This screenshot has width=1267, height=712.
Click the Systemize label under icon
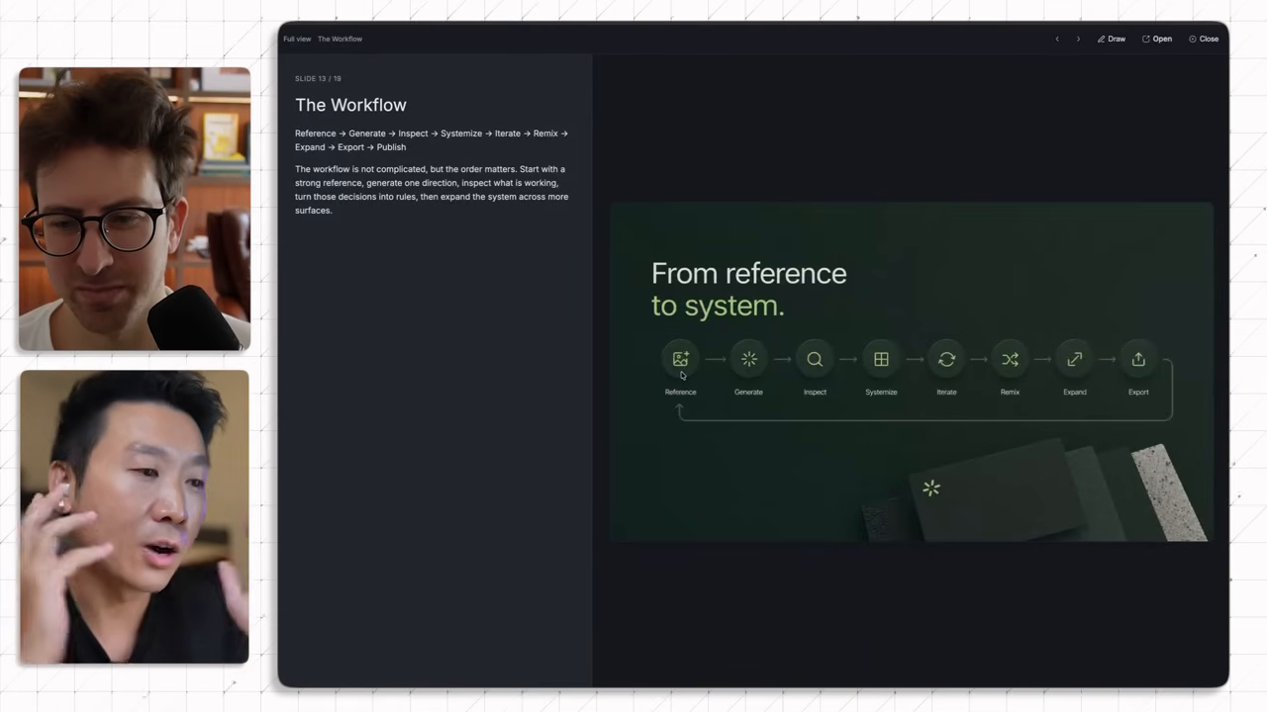pos(881,392)
